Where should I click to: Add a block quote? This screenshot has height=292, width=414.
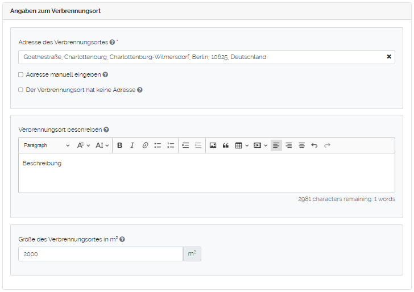coord(226,145)
